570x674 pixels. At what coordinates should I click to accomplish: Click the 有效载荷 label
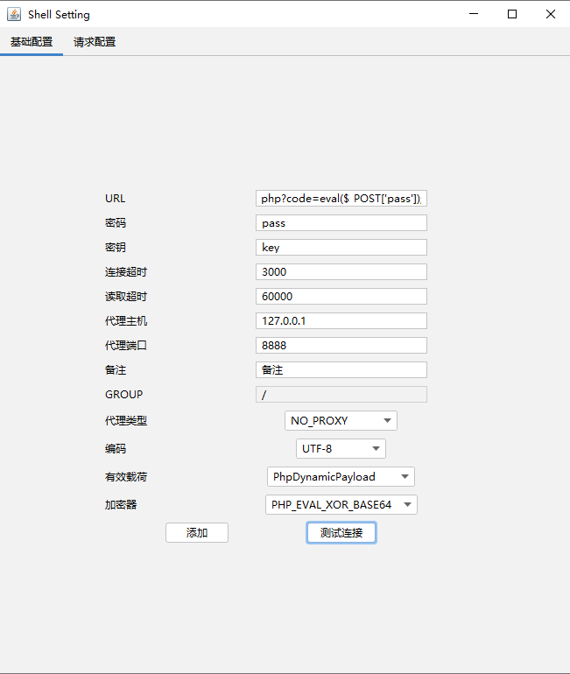pos(126,476)
